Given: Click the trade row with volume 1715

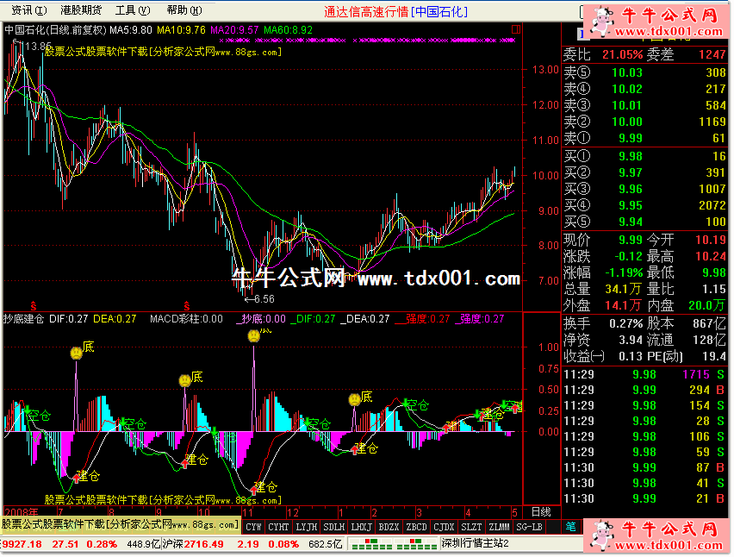Looking at the screenshot, I should pos(644,374).
